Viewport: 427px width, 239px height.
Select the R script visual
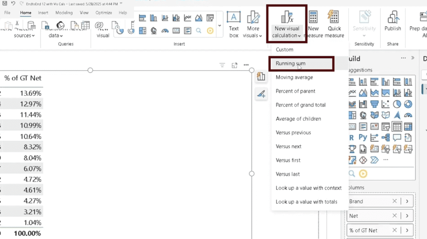pos(352,137)
